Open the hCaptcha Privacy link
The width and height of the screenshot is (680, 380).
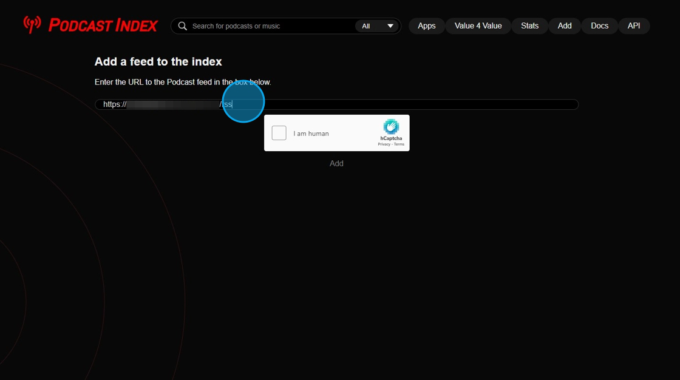[384, 144]
